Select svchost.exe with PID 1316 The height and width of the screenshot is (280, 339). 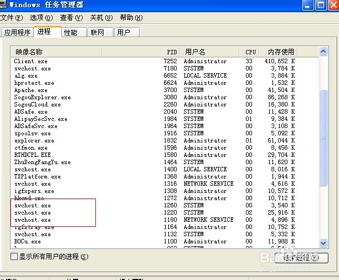pos(165,184)
